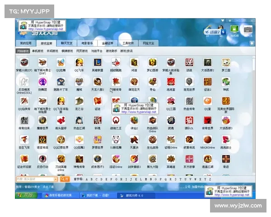Image resolution: width=271 pixels, height=217 pixels.
Task: Choose the 棋牌游戏 sub-category
Action: click(x=67, y=51)
